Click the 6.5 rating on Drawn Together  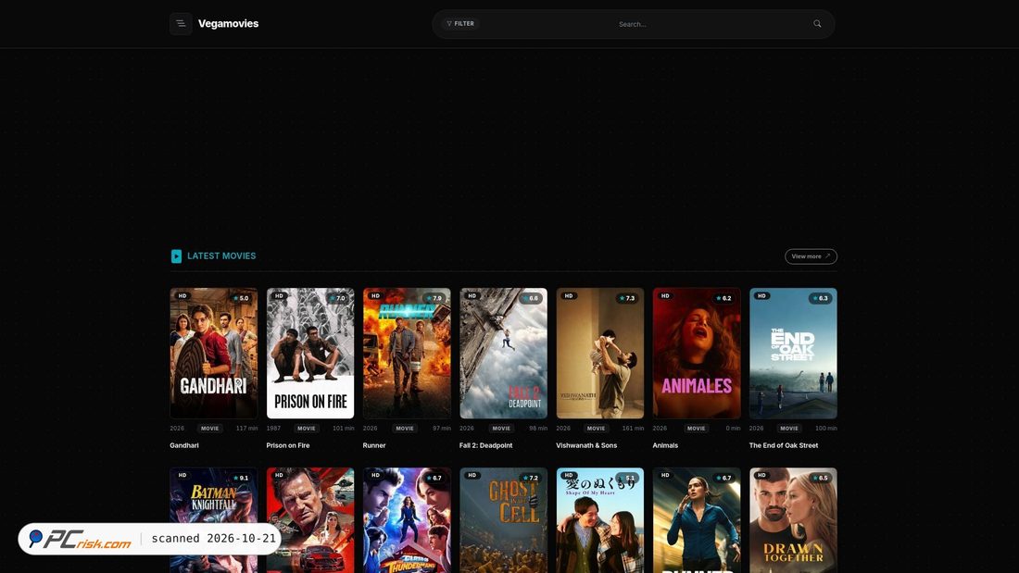(x=820, y=479)
